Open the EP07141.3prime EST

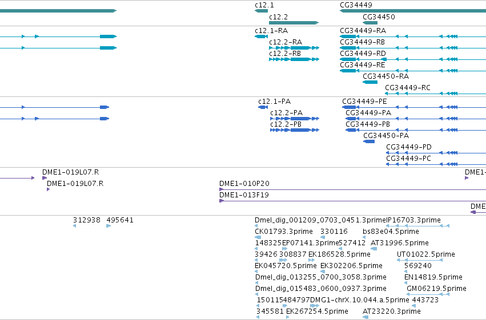(x=310, y=244)
